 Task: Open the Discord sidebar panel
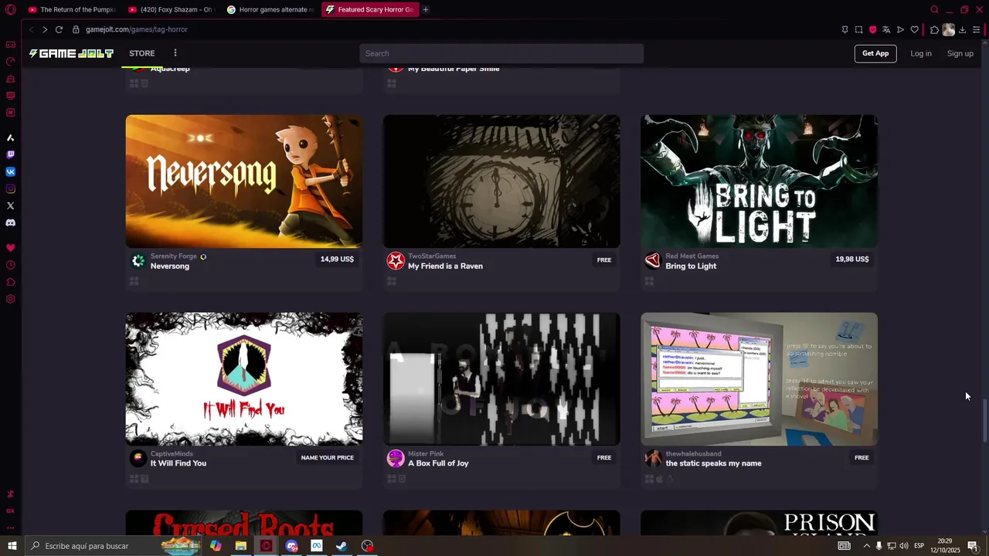pyautogui.click(x=10, y=222)
